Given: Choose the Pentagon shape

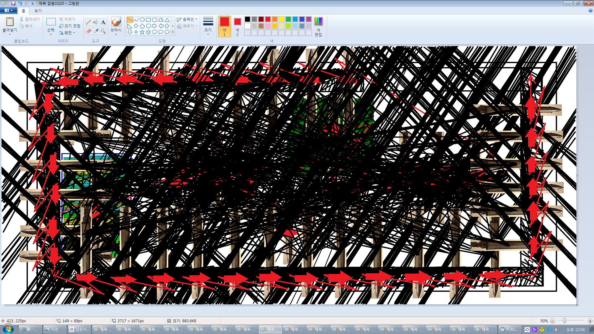Looking at the screenshot, I should coord(142,26).
